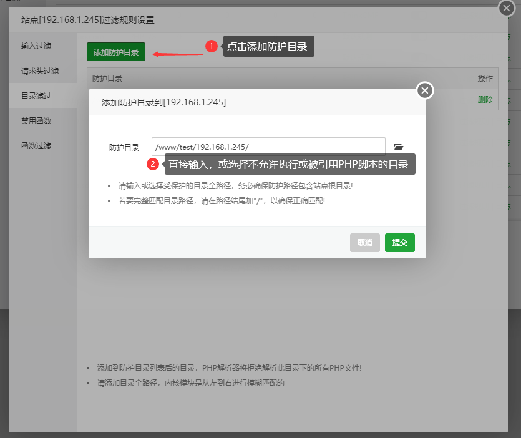Image resolution: width=521 pixels, height=438 pixels.
Task: Click the red step 1 badge
Action: point(211,46)
